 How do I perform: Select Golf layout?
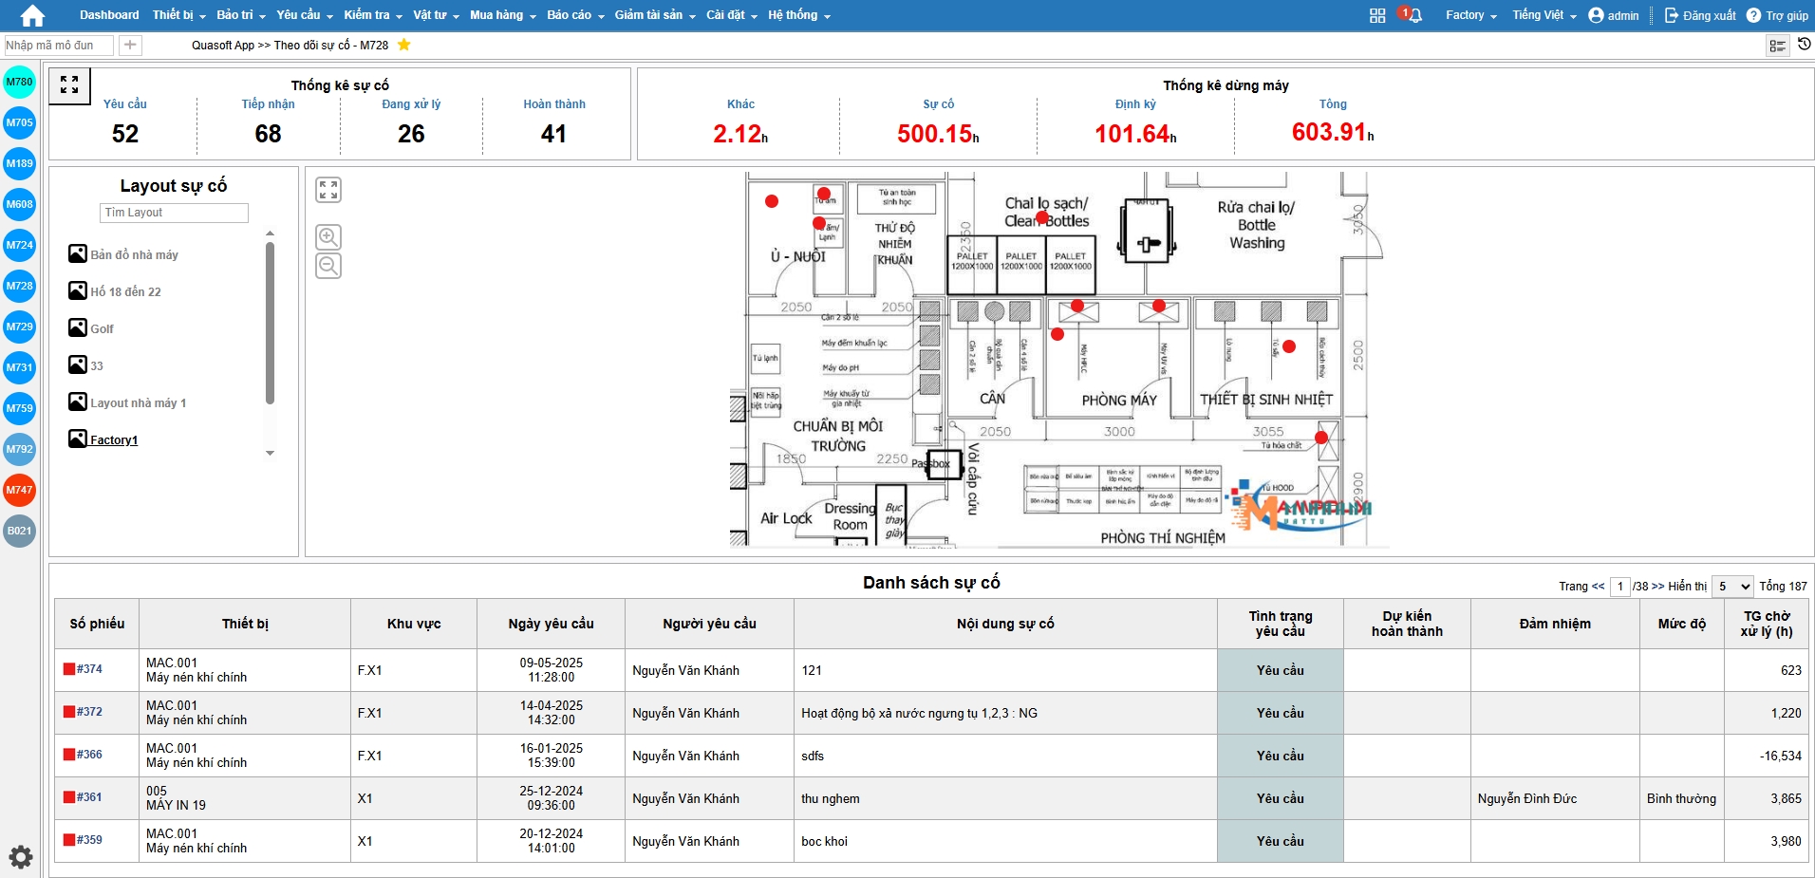[x=91, y=328]
